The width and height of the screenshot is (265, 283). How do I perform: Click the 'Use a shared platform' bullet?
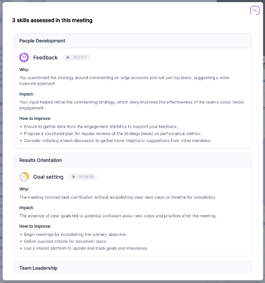point(86,249)
